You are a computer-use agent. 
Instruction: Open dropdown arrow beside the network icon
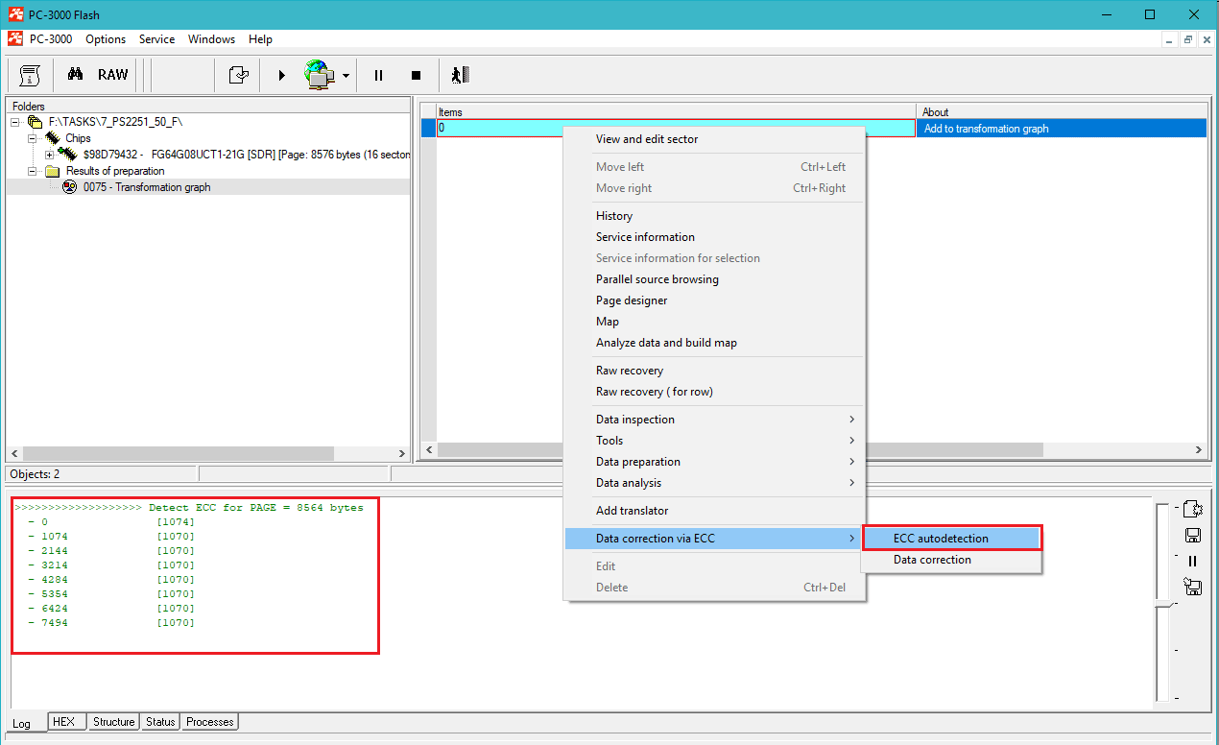click(x=346, y=76)
